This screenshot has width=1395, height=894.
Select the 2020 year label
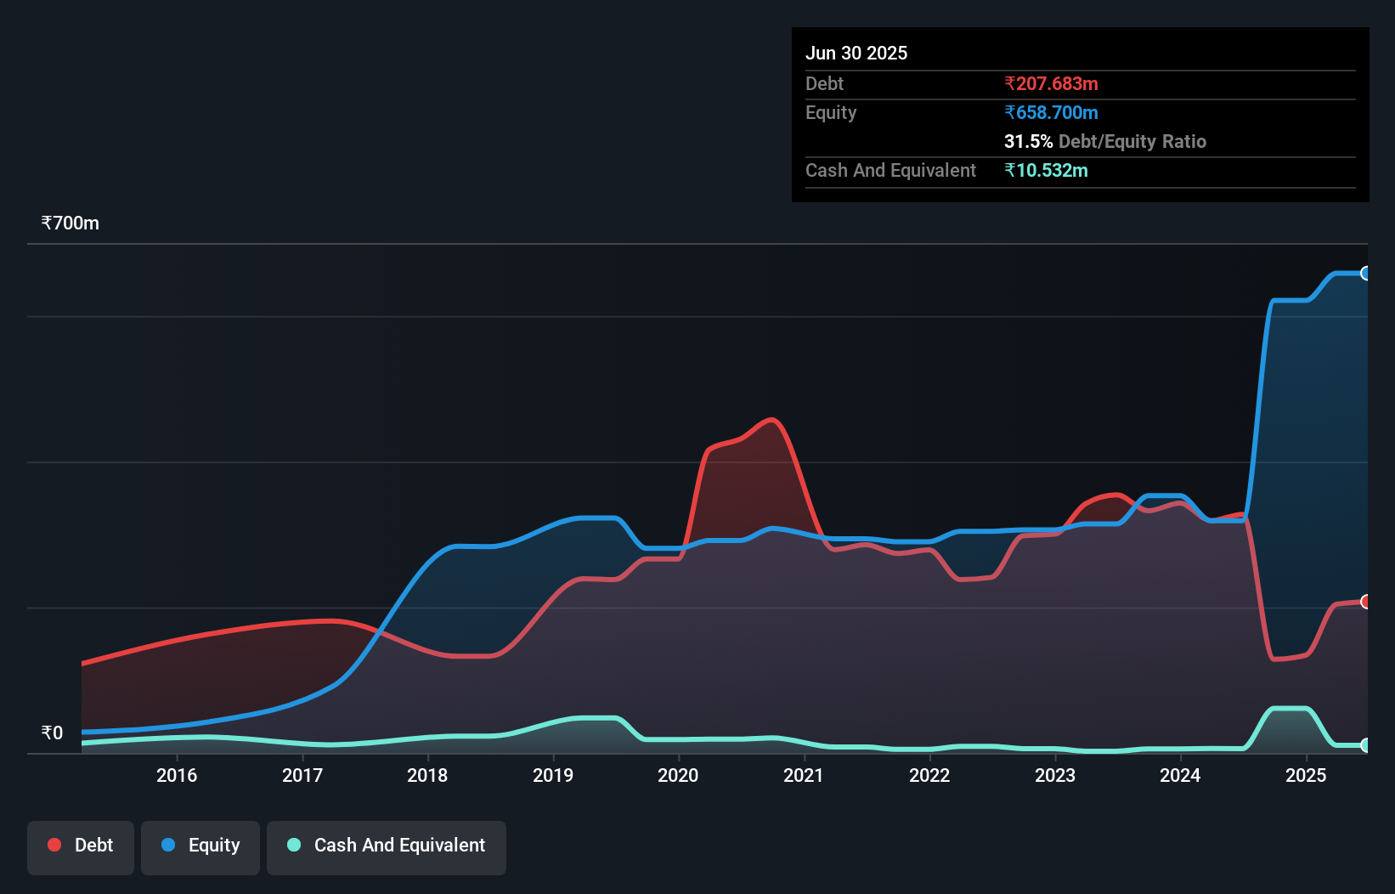coord(677,775)
